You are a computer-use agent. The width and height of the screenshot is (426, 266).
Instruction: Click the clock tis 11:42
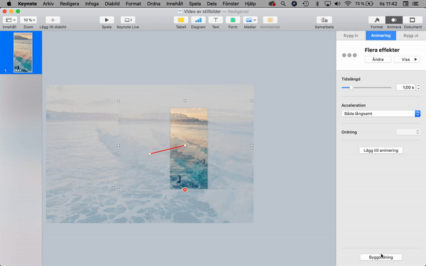click(388, 4)
